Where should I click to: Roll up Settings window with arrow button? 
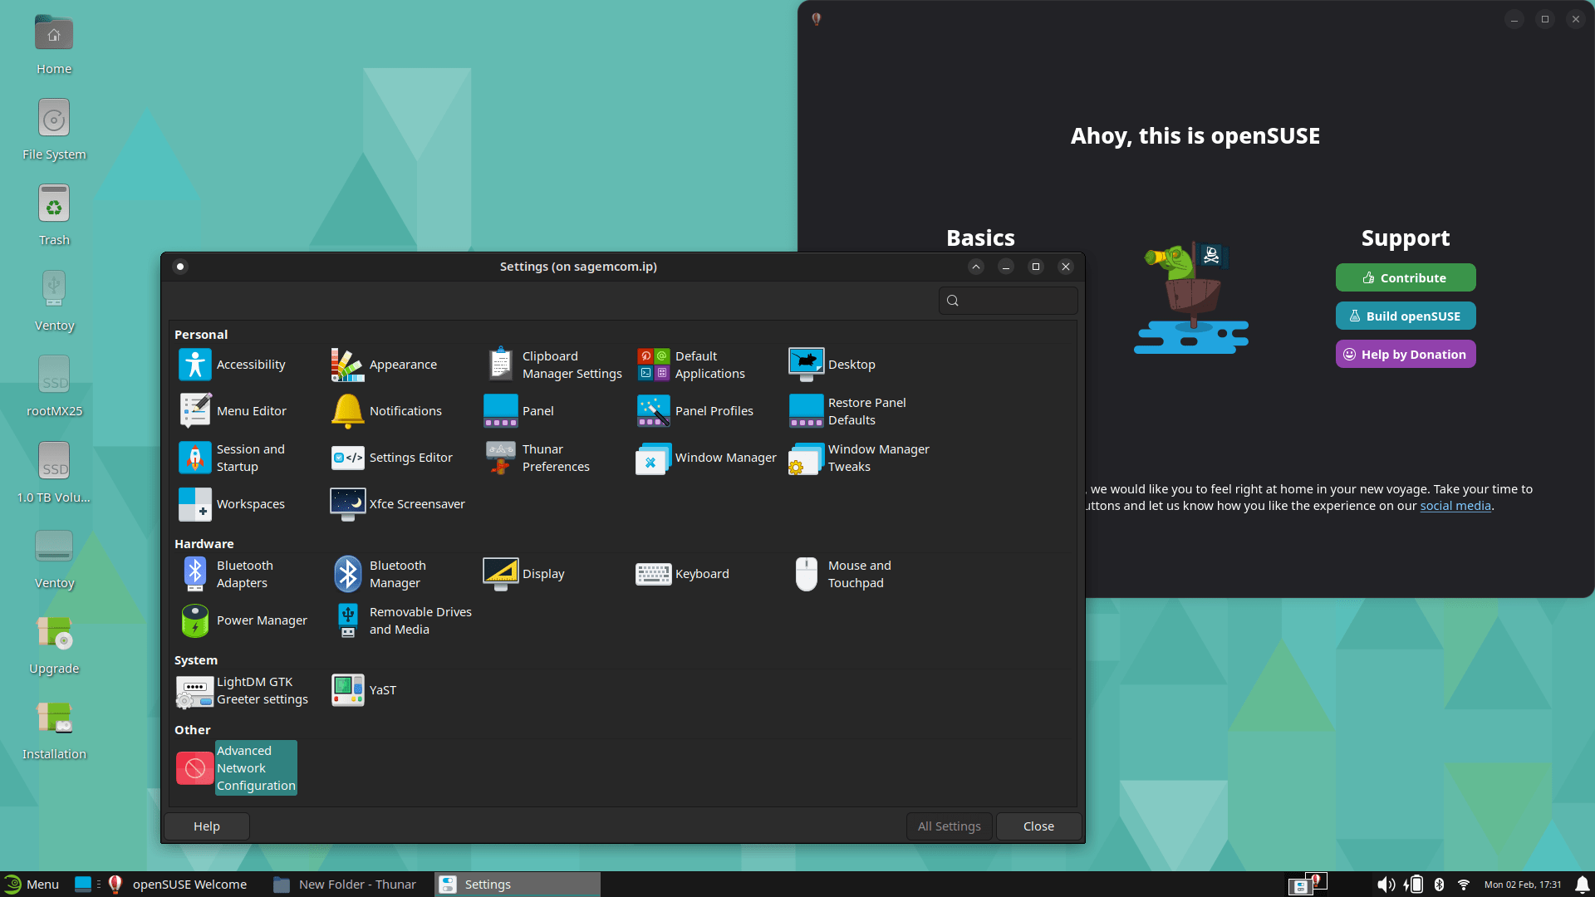[x=976, y=267]
